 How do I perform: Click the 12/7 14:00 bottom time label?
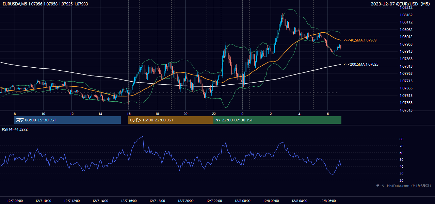click(100, 201)
